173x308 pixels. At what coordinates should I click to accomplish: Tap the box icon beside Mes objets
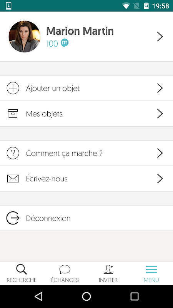click(13, 114)
